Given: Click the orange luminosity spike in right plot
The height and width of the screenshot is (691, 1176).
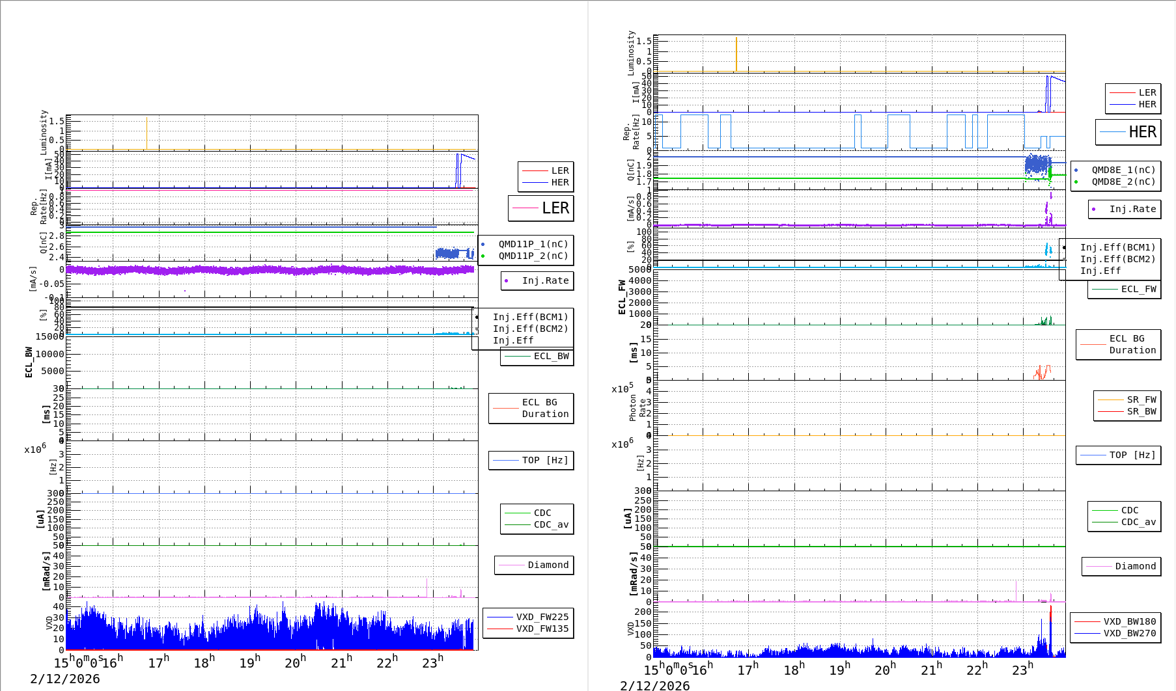Looking at the screenshot, I should pyautogui.click(x=736, y=54).
